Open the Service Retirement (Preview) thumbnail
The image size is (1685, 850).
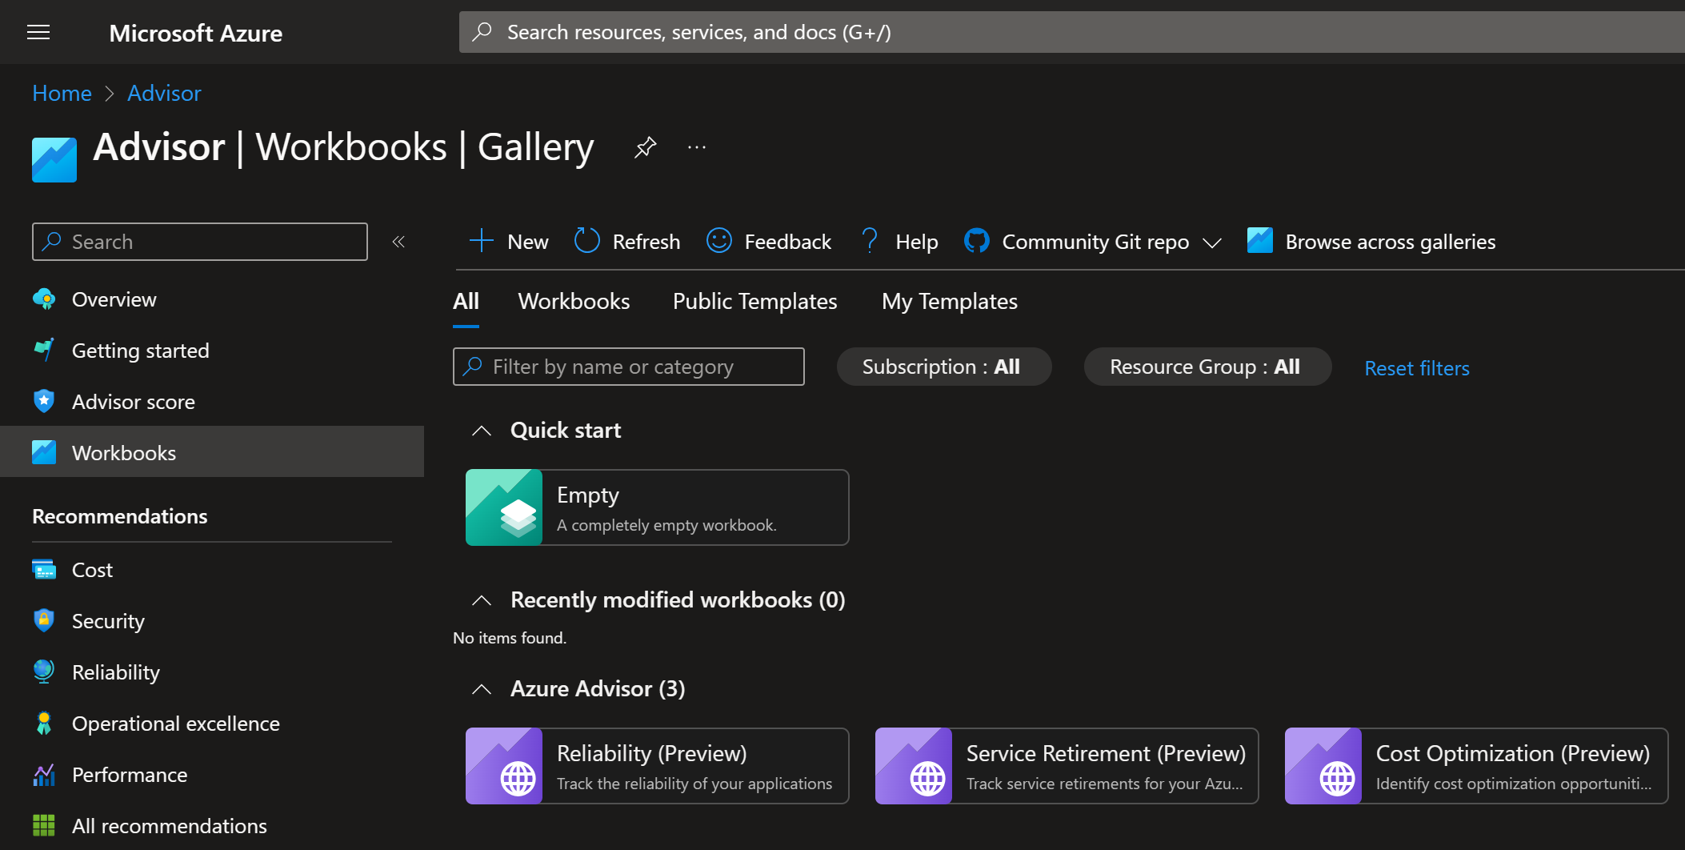914,766
